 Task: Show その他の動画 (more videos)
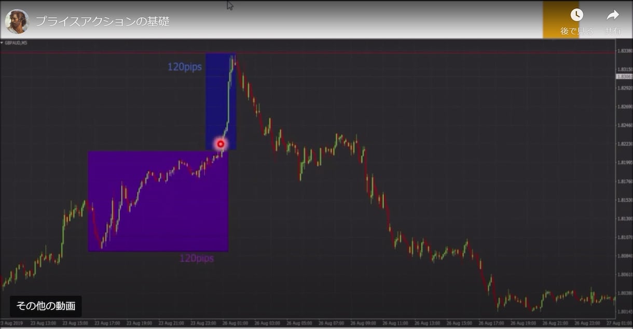coord(46,306)
